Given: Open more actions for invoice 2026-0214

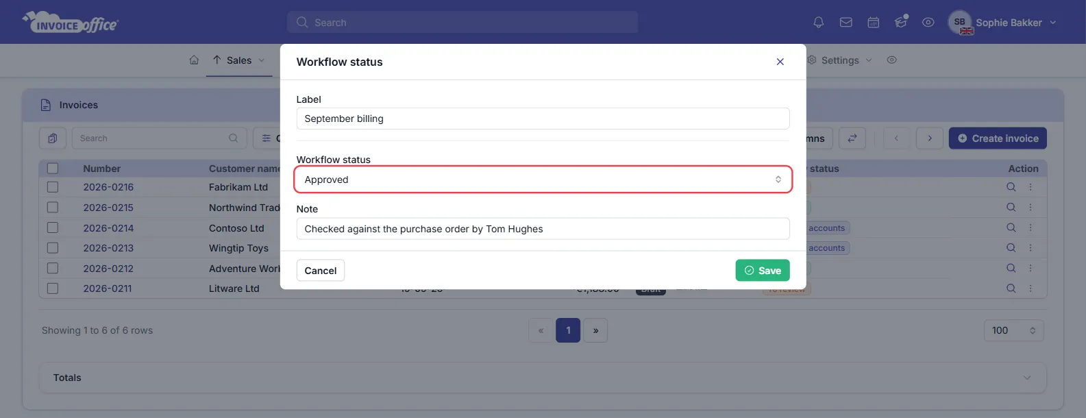Looking at the screenshot, I should [1030, 228].
